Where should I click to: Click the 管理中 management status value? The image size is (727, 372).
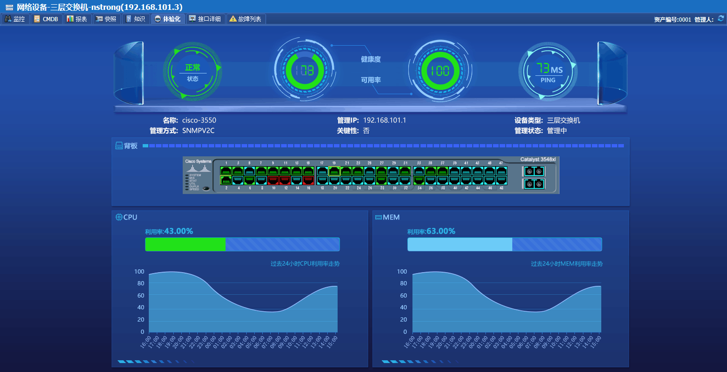[557, 130]
